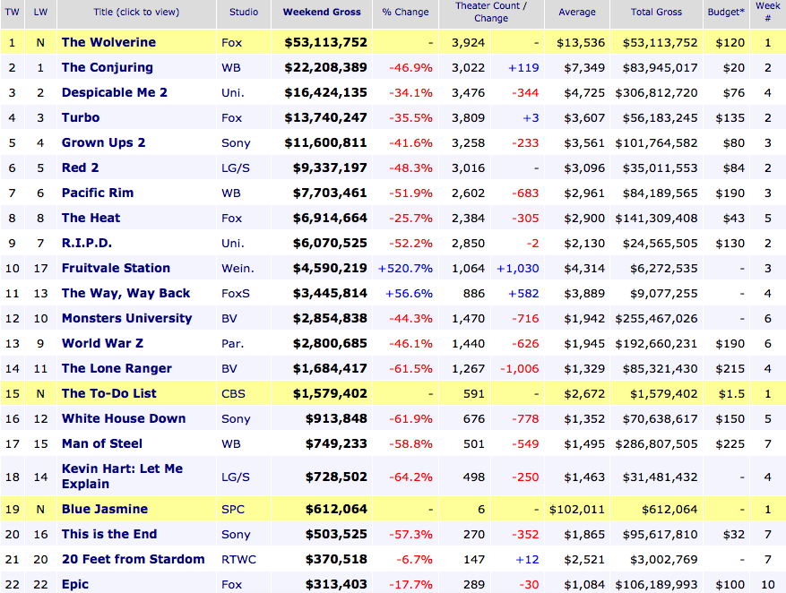This screenshot has height=593, width=786.
Task: View Pacific Rim details
Action: 98,193
